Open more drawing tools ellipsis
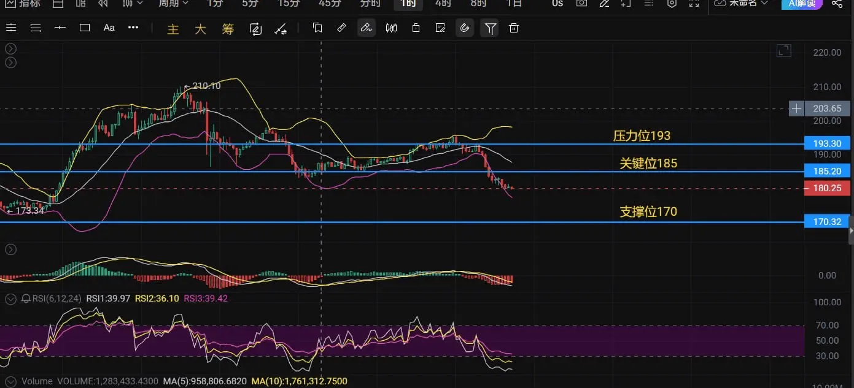The image size is (854, 388). pos(133,28)
